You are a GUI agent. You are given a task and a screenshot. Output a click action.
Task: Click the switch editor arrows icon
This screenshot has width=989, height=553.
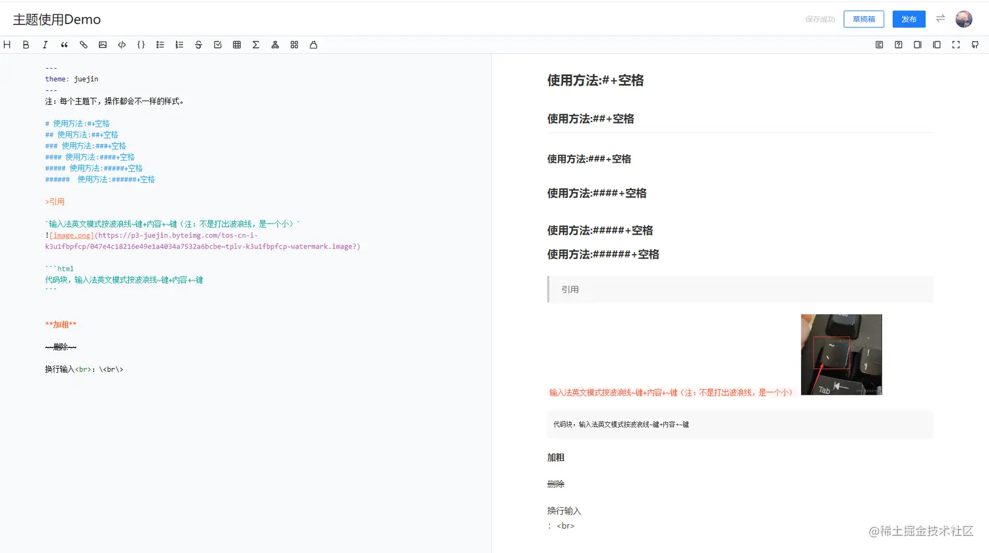[941, 18]
